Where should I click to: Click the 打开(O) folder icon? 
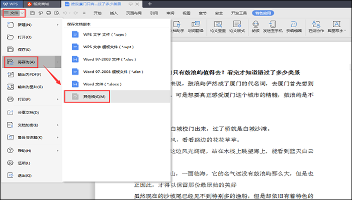pos(11,37)
